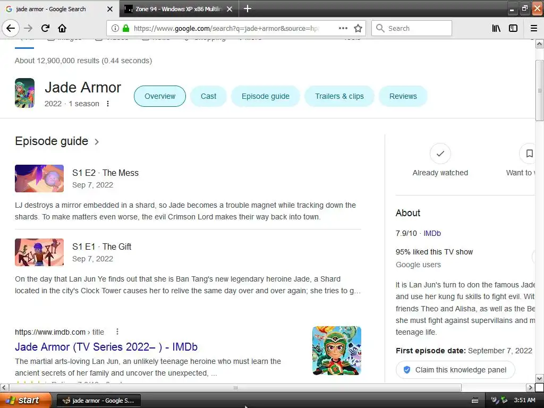544x408 pixels.
Task: Click the horizontal scrollbar thumb
Action: (x=235, y=387)
